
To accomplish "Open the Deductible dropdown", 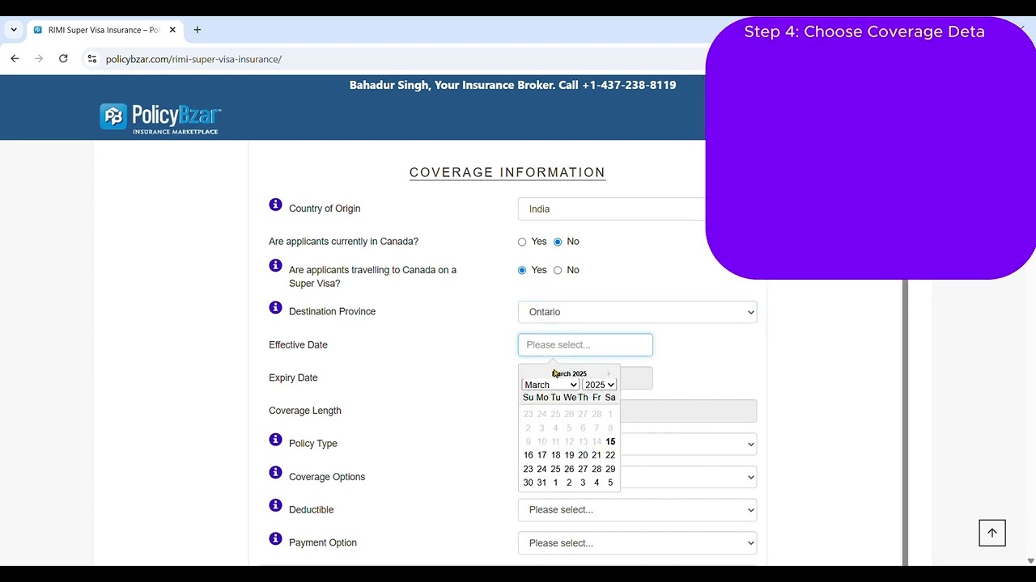I will coord(637,510).
